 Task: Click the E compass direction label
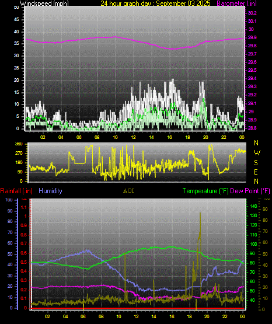pos(256,172)
